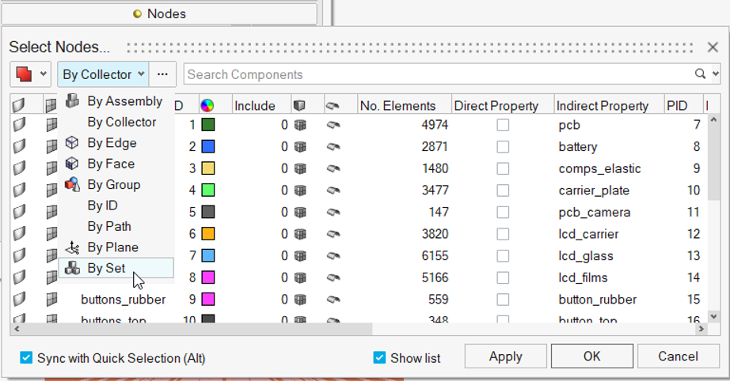730x381 pixels.
Task: Click mesh style icon in lcd_glass row
Action: click(x=300, y=256)
